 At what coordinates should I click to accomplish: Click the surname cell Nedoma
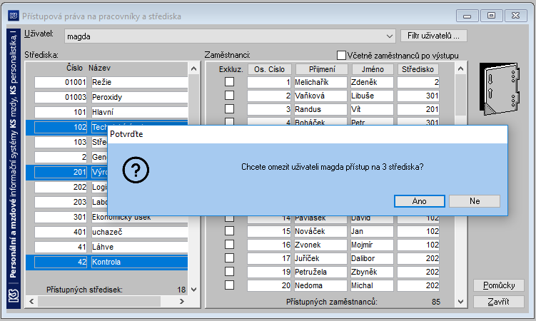click(x=320, y=285)
